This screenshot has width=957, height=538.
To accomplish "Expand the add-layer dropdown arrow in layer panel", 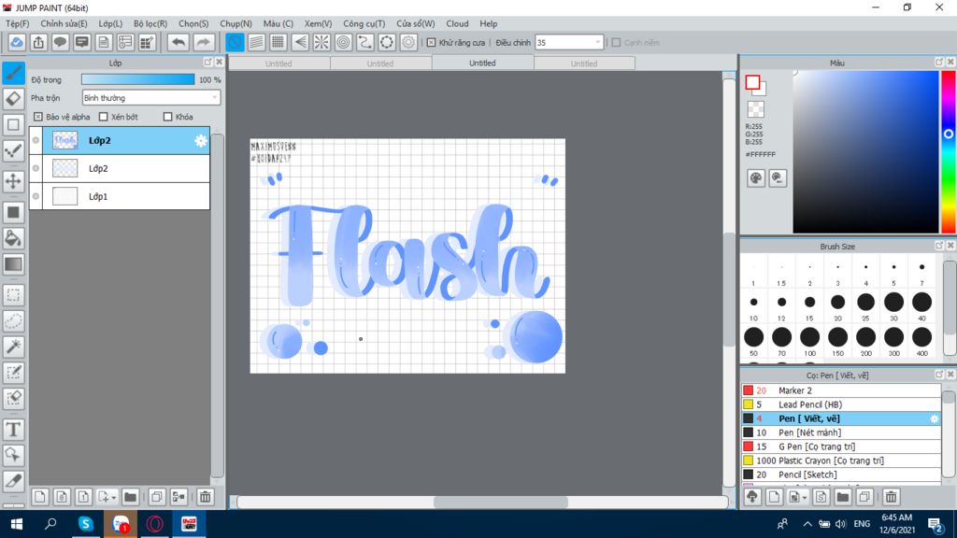I will pyautogui.click(x=113, y=498).
